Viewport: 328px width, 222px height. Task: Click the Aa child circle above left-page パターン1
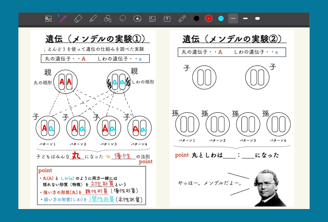[x=48, y=128]
